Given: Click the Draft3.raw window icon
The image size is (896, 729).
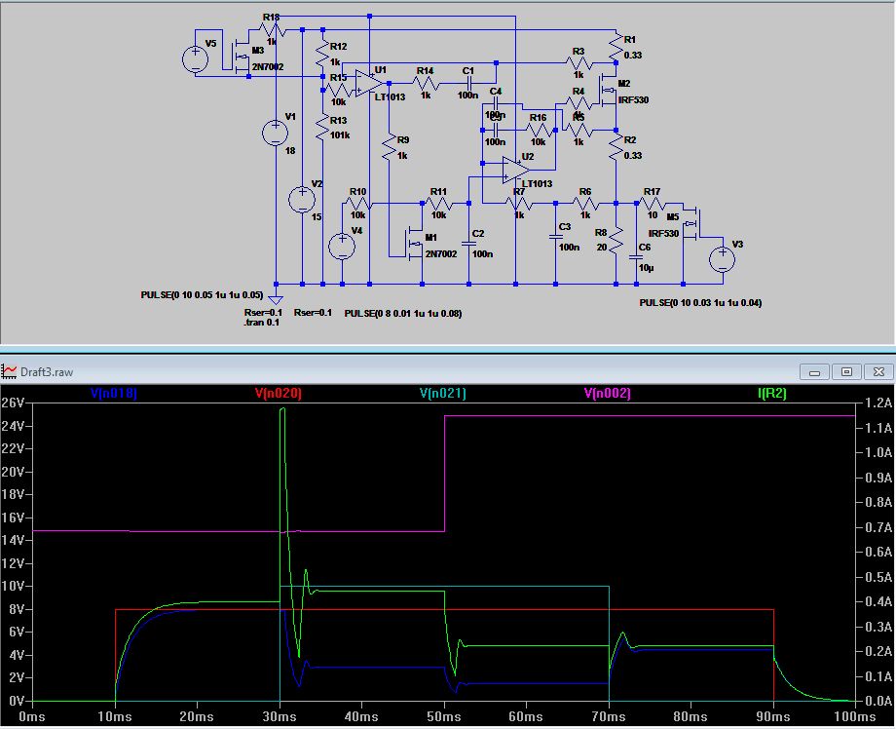Looking at the screenshot, I should 9,371.
